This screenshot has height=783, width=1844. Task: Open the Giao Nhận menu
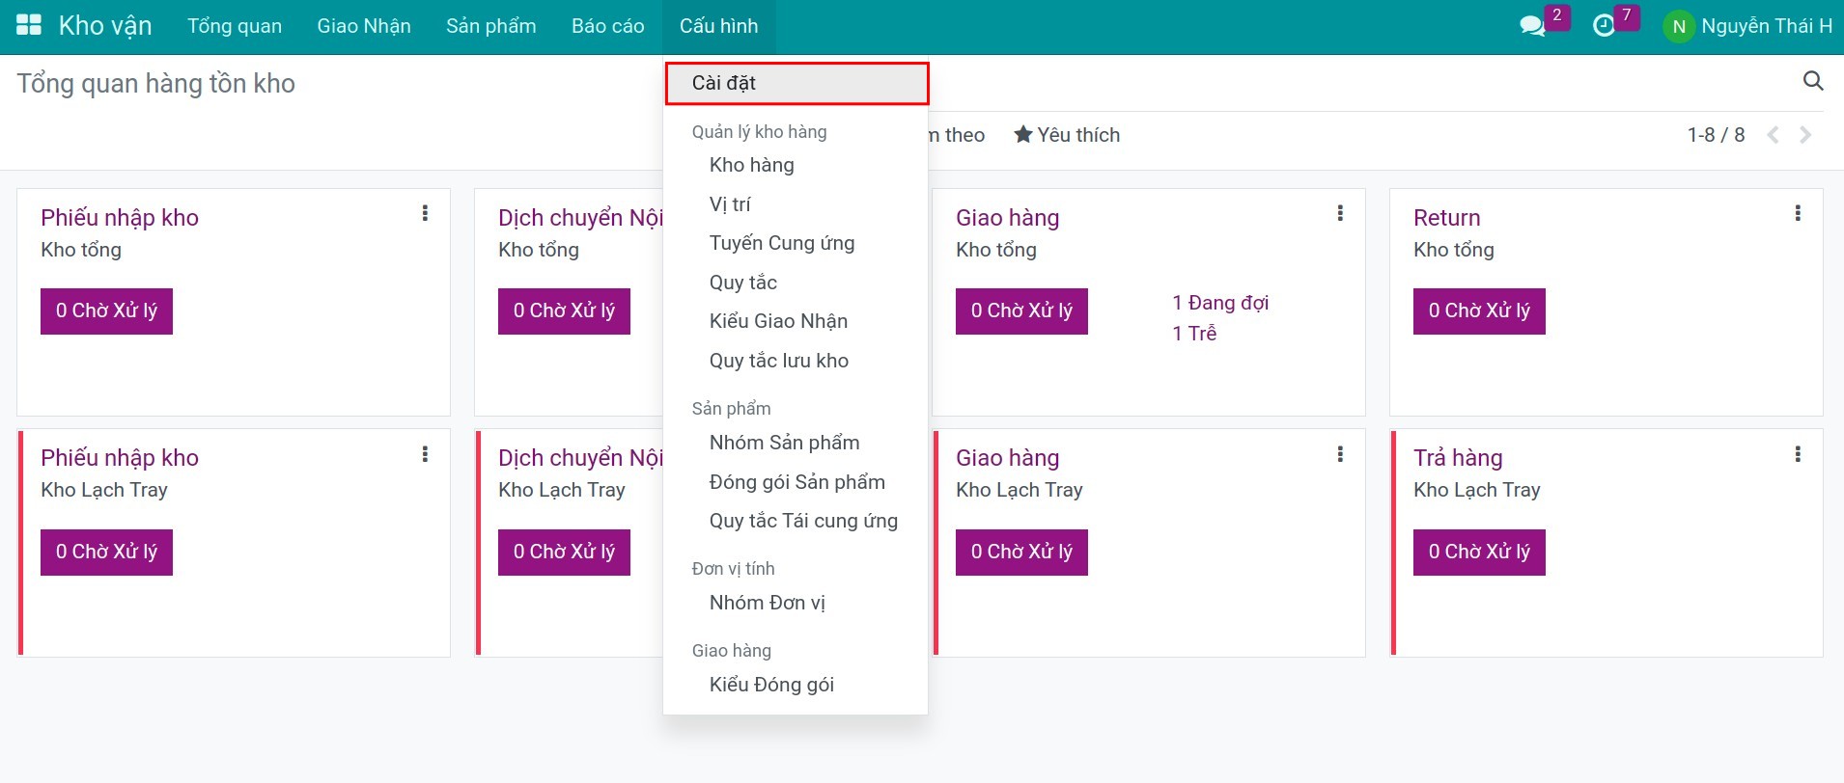pyautogui.click(x=364, y=26)
